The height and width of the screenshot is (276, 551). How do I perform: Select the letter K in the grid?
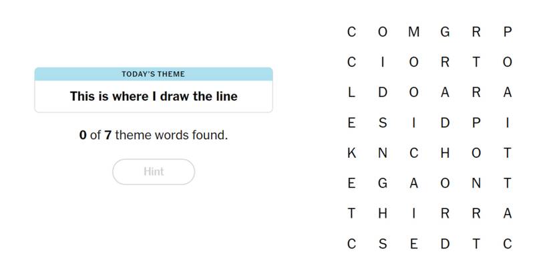[x=351, y=153]
